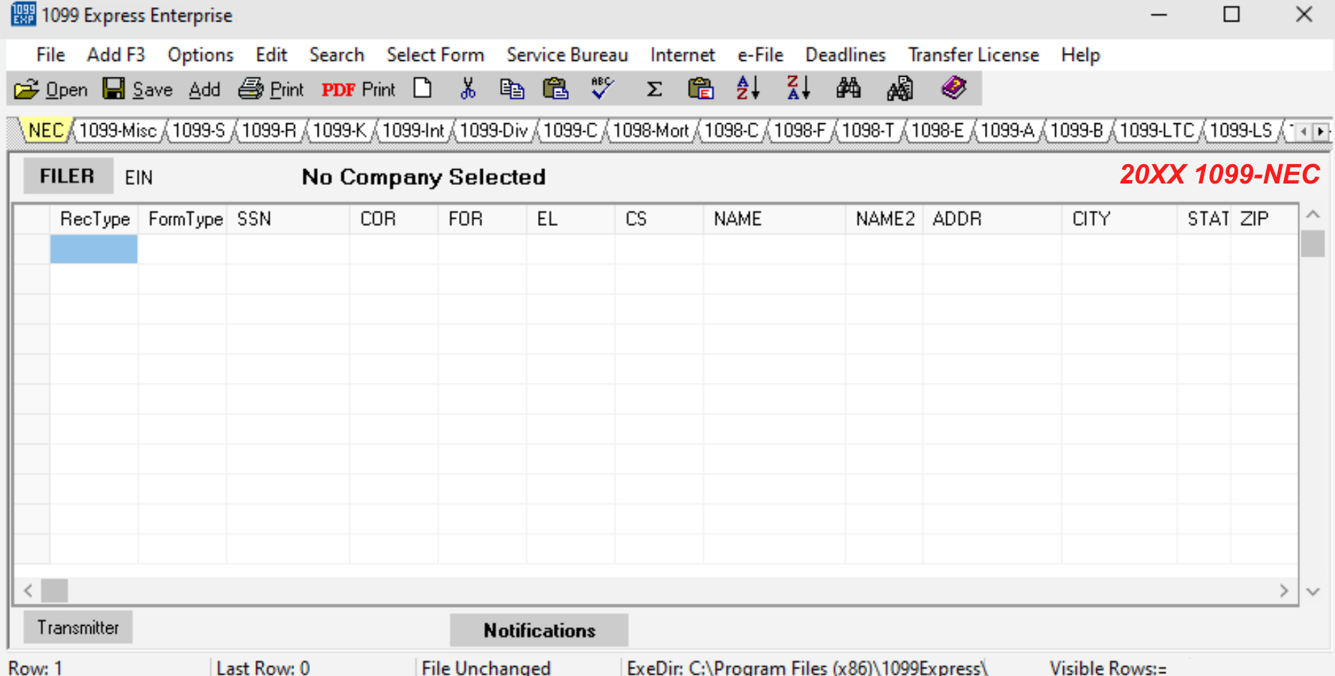Open the Notifications panel
This screenshot has height=676, width=1335.
pos(539,630)
